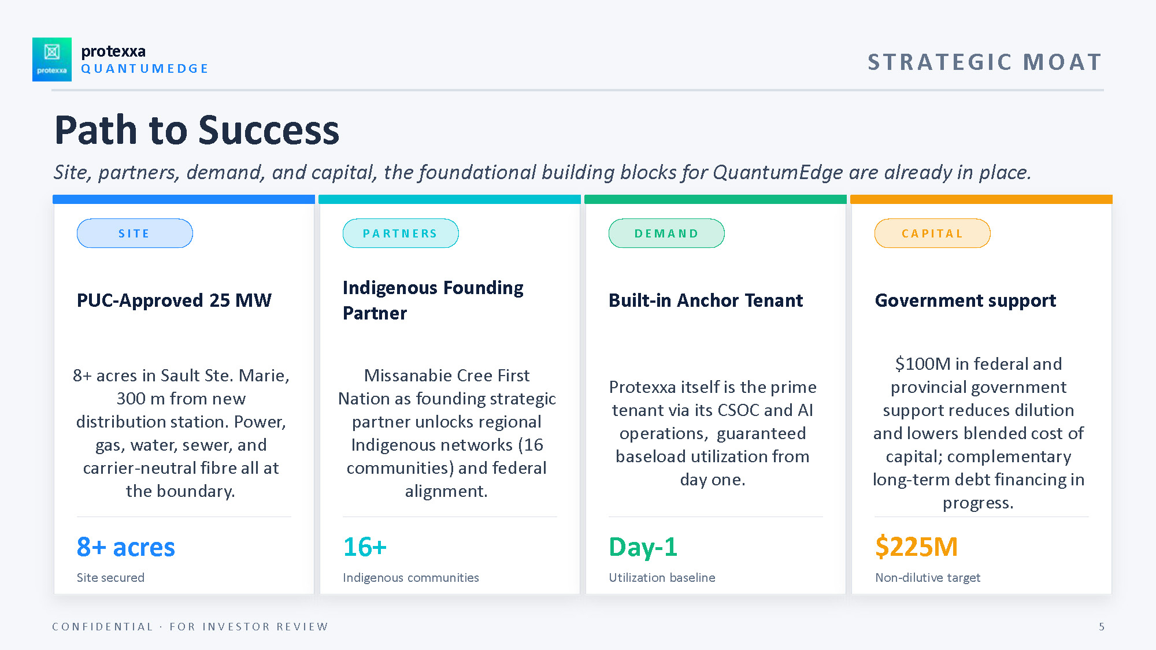Select the SITE pill badge

point(135,233)
